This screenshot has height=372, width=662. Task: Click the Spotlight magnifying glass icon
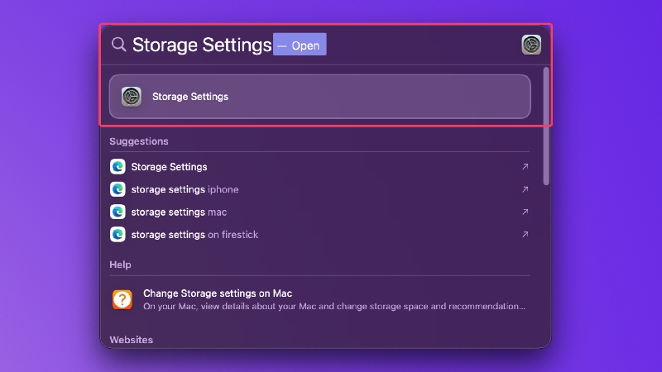(118, 45)
